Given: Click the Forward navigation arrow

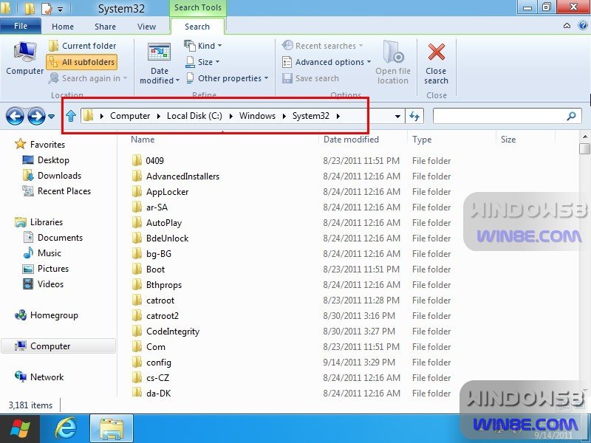Looking at the screenshot, I should tap(36, 116).
